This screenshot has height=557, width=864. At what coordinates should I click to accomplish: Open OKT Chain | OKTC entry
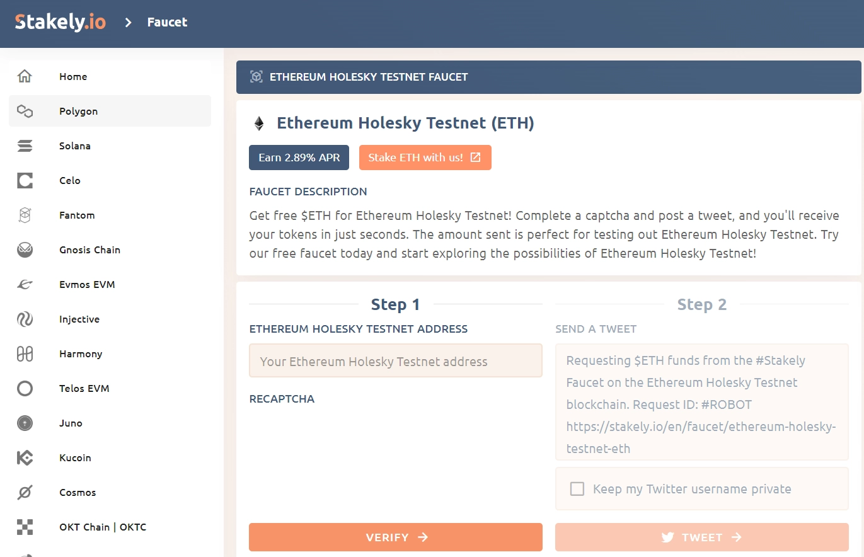pos(102,527)
